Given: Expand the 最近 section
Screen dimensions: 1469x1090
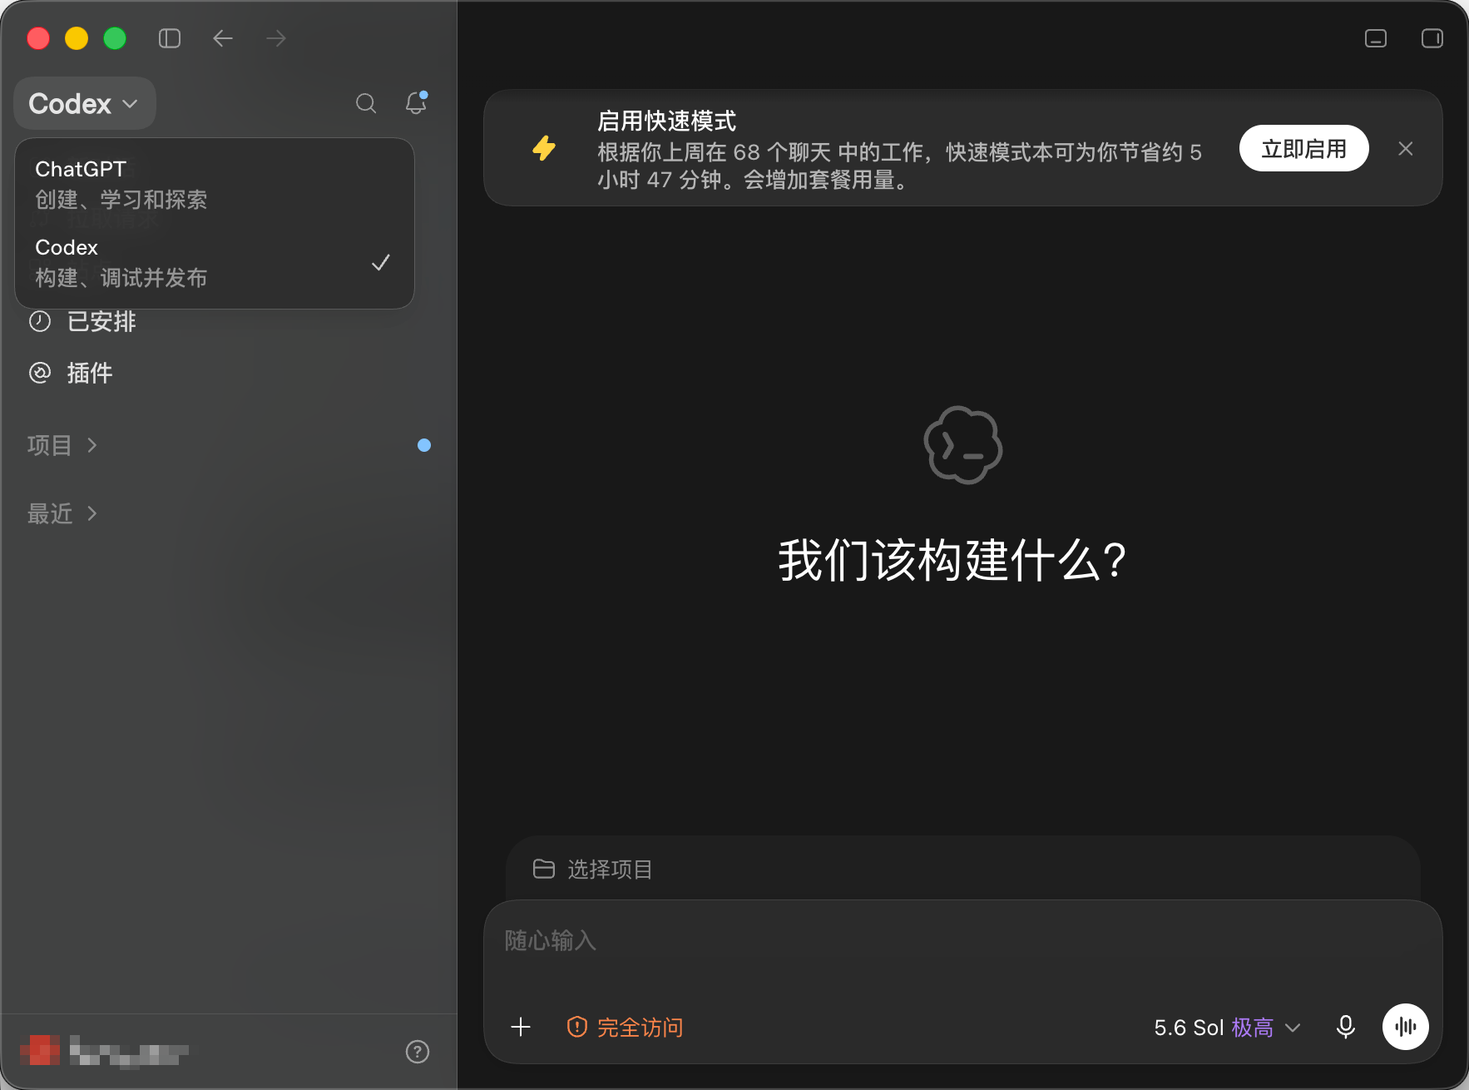Looking at the screenshot, I should click(62, 513).
